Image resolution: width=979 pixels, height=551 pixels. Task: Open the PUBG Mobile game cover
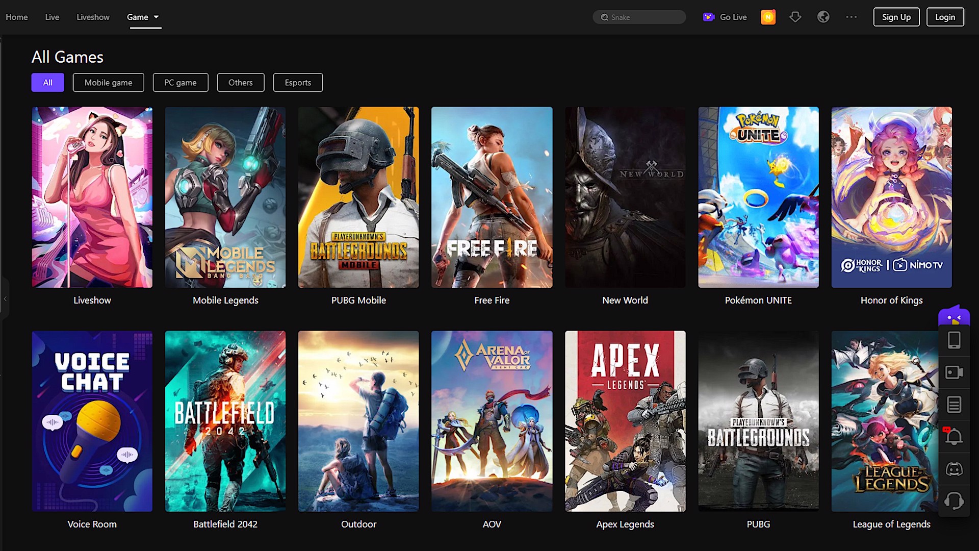pos(358,197)
